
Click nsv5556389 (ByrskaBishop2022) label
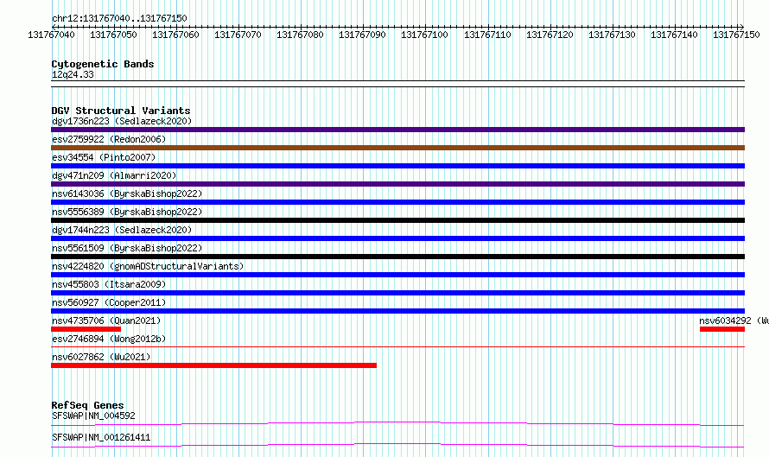[127, 212]
